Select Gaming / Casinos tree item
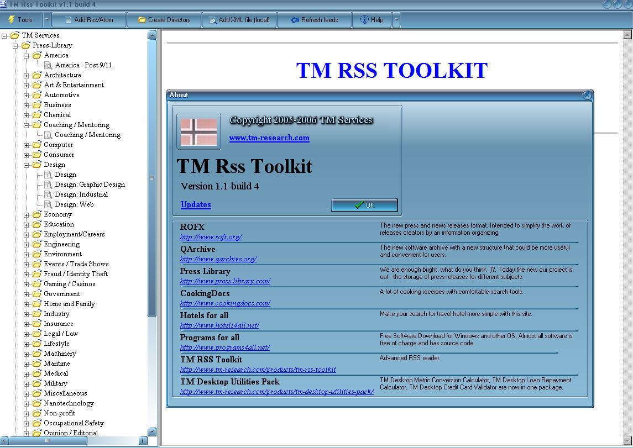This screenshot has width=633, height=448. tap(70, 284)
